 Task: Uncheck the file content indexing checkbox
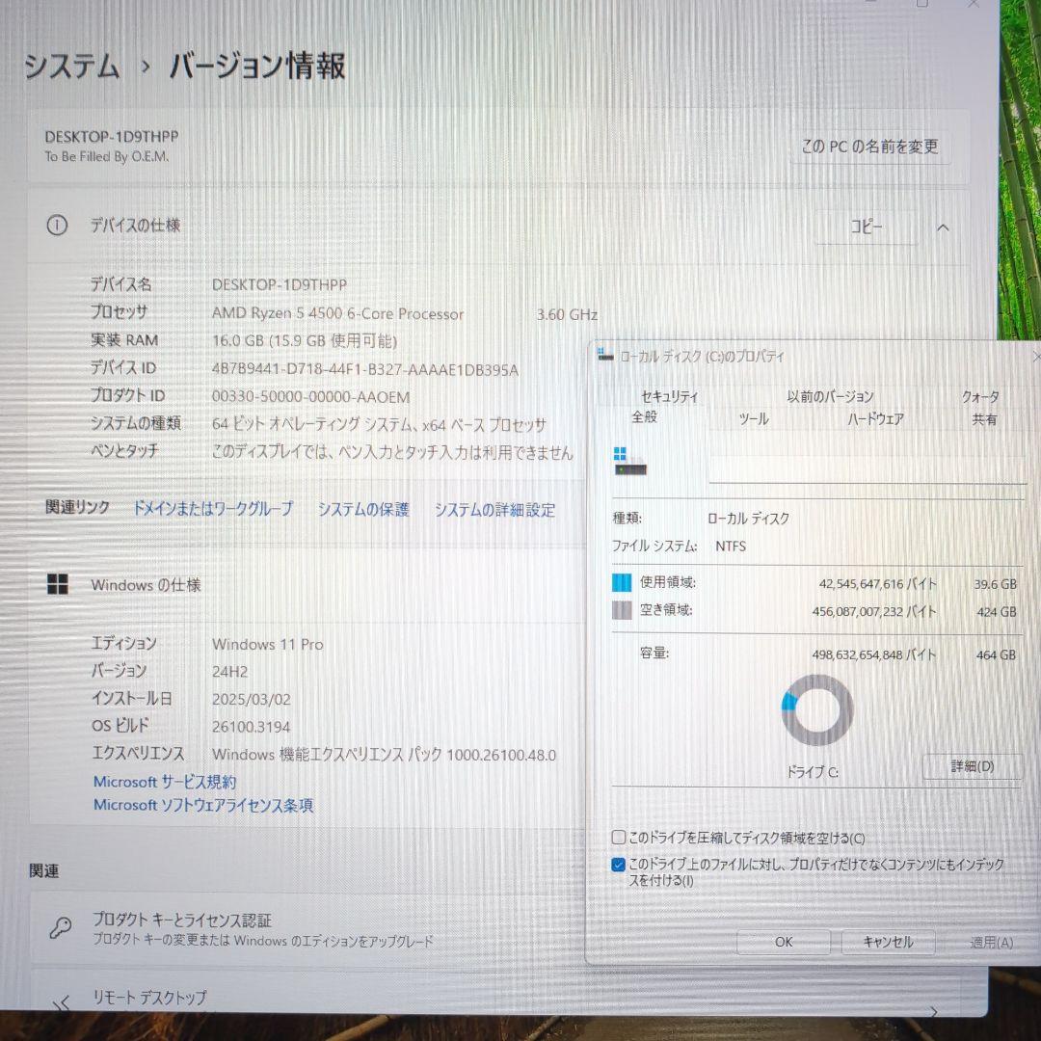(x=617, y=866)
